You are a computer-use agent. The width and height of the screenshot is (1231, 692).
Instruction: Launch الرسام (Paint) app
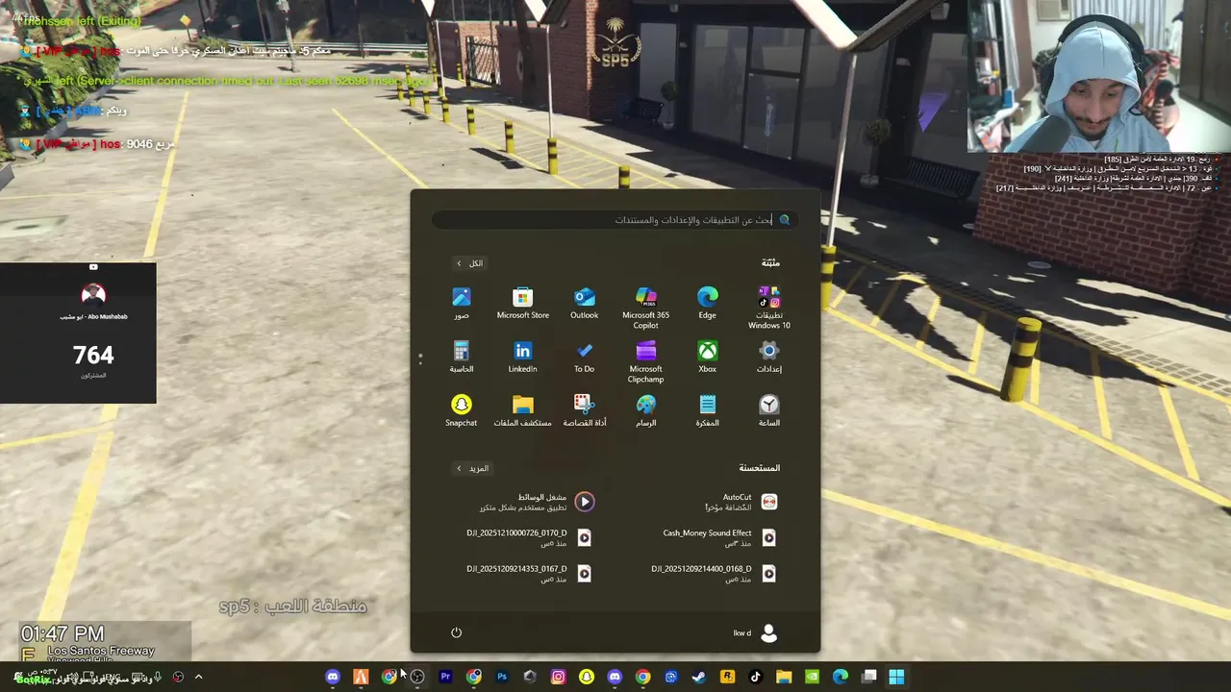pyautogui.click(x=646, y=410)
